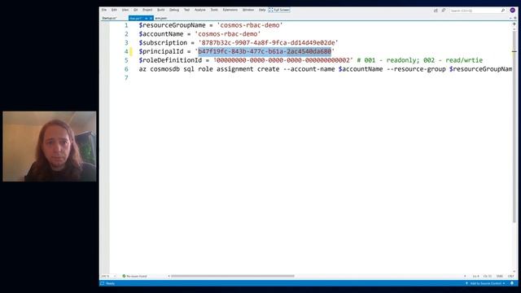Click the Send Feedback icon
Image resolution: width=521 pixels, height=293 pixels.
coord(444,11)
